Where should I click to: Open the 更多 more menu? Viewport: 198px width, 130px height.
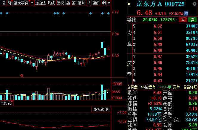click(96, 3)
